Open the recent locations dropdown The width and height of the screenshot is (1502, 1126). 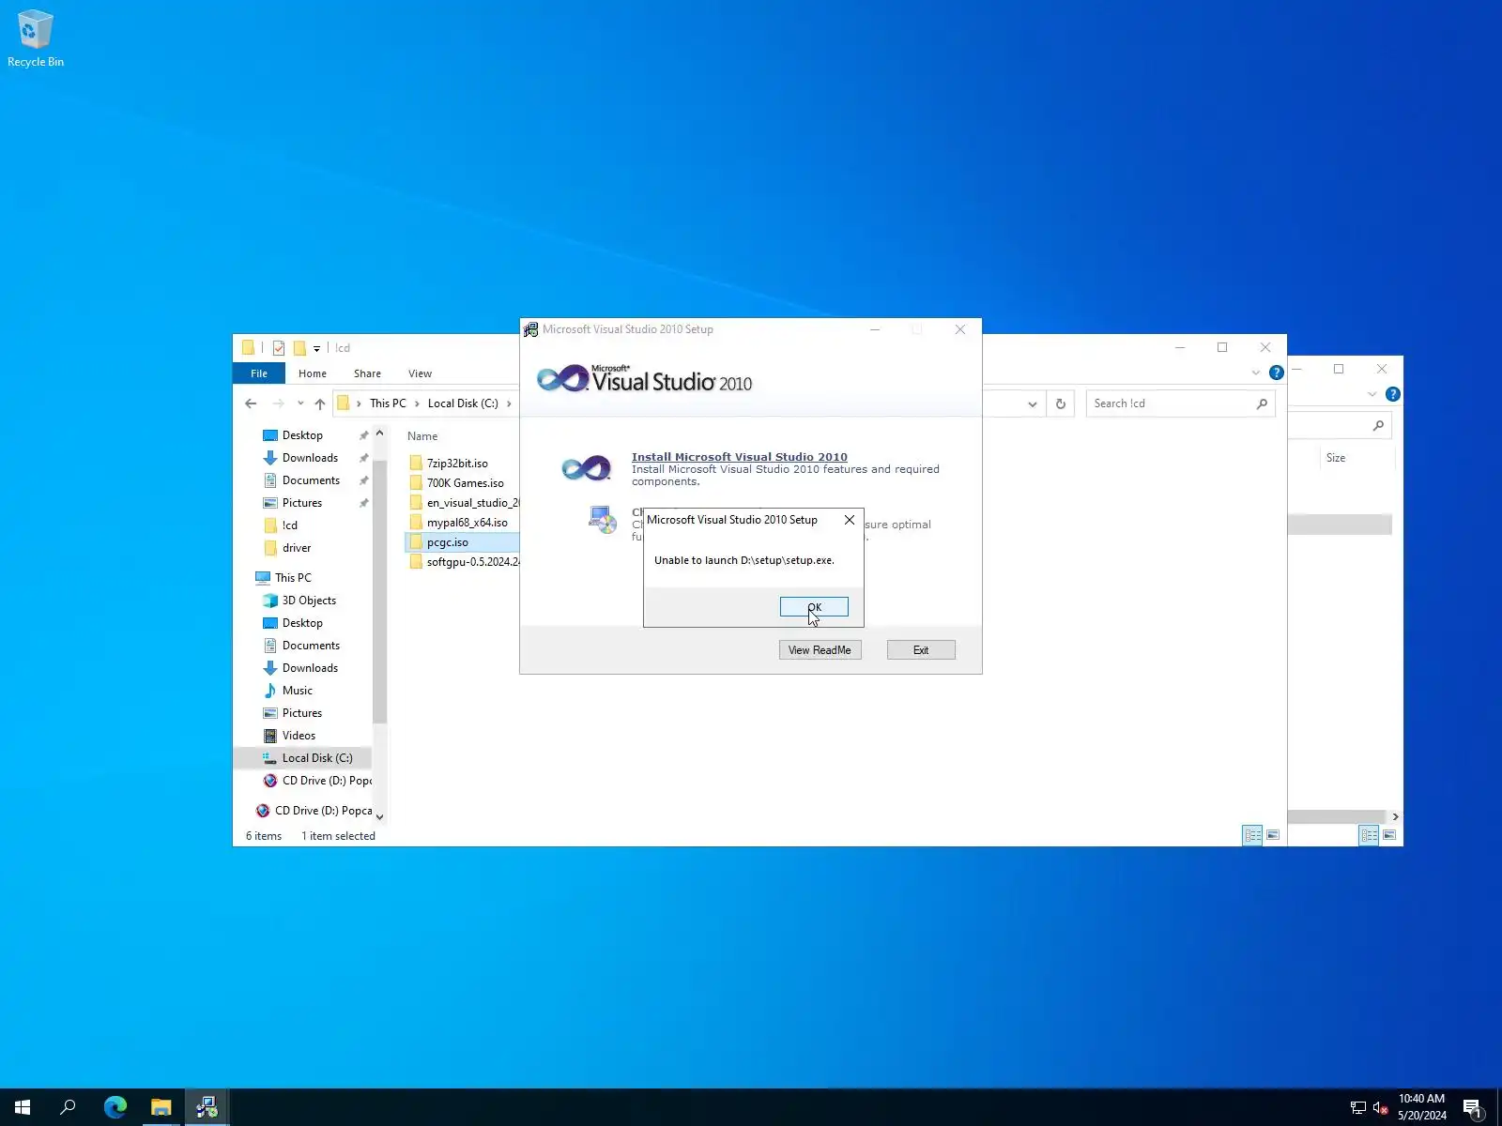pyautogui.click(x=300, y=403)
